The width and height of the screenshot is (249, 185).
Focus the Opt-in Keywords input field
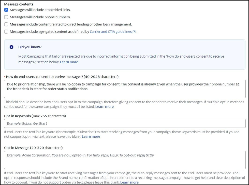tap(125, 123)
